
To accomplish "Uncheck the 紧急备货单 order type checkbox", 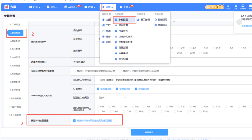I will pyautogui.click(x=98, y=89).
